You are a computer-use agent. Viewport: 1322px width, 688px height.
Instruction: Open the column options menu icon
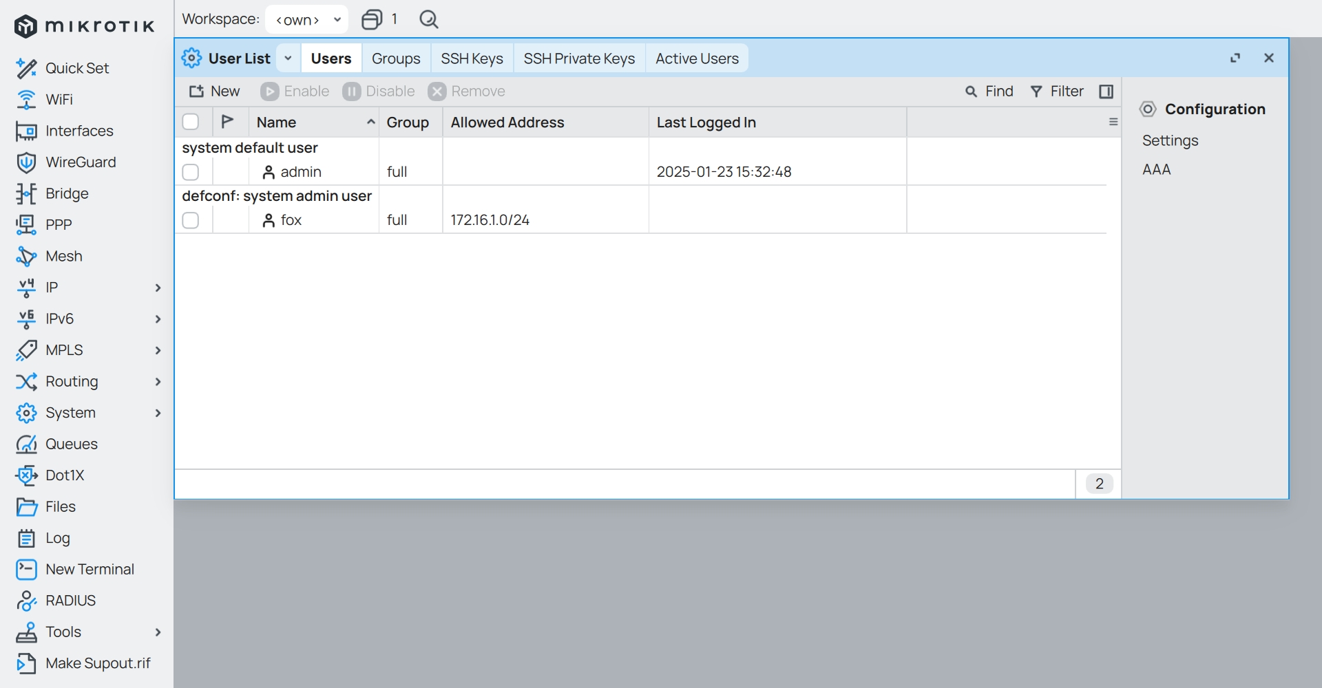[x=1113, y=122]
